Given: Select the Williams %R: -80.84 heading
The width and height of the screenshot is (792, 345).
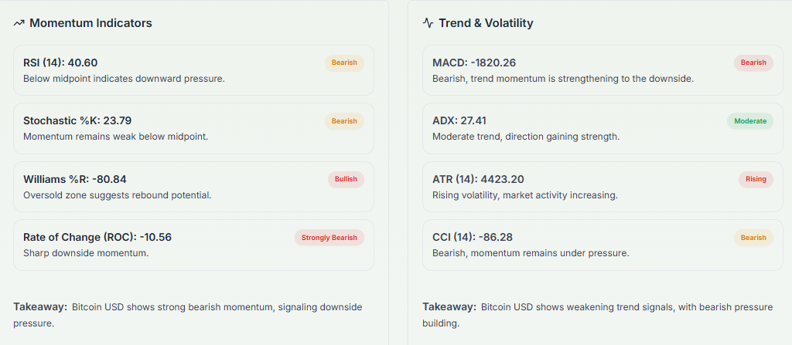Looking at the screenshot, I should (75, 179).
